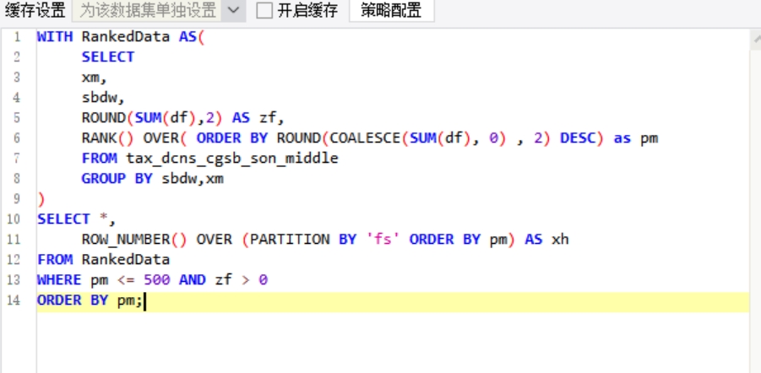Click the ROW_NUMBER() OVER line
Screen dimensions: 761x373
pyautogui.click(x=325, y=240)
